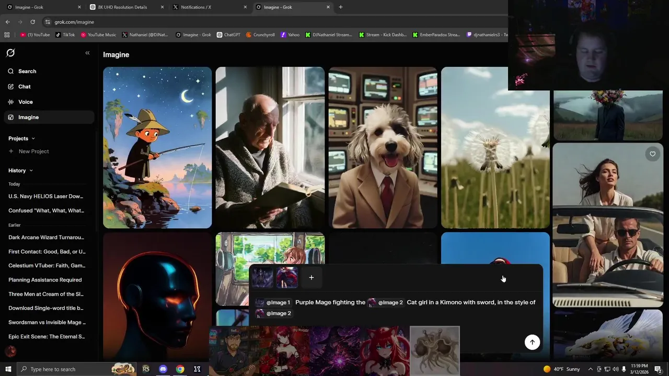Screen dimensions: 669x376
Task: Click New Project
Action: point(29,151)
